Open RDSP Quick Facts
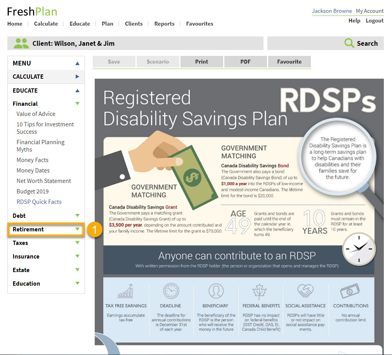 coord(39,202)
